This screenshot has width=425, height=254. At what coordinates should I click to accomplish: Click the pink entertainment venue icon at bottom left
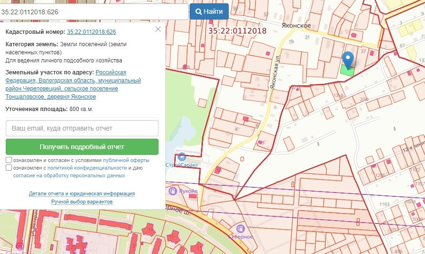(20, 246)
